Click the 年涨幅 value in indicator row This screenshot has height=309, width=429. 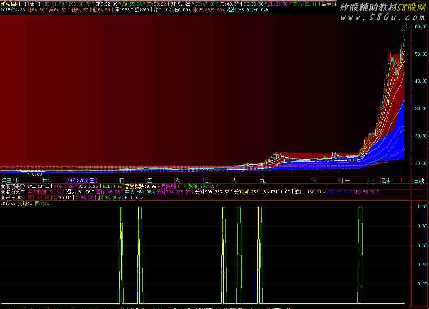coord(204,186)
